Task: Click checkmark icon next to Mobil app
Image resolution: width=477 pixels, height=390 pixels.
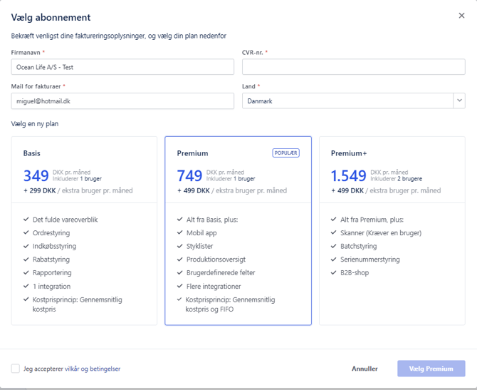Action: (180, 233)
